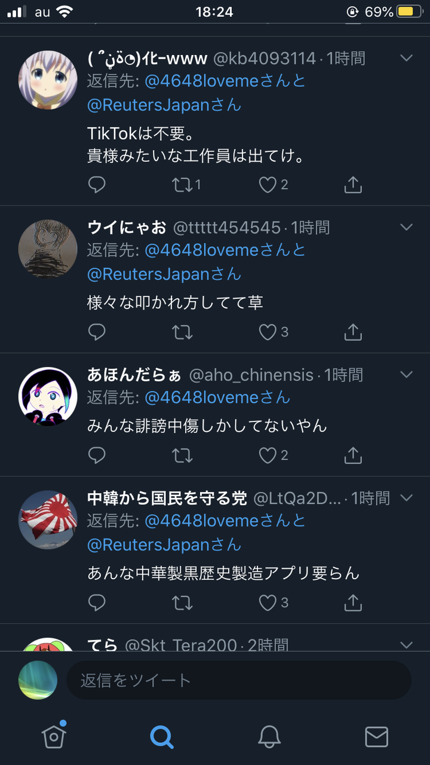Expand options chevron on ウイにゃお tweet
The image size is (430, 765).
tap(406, 227)
